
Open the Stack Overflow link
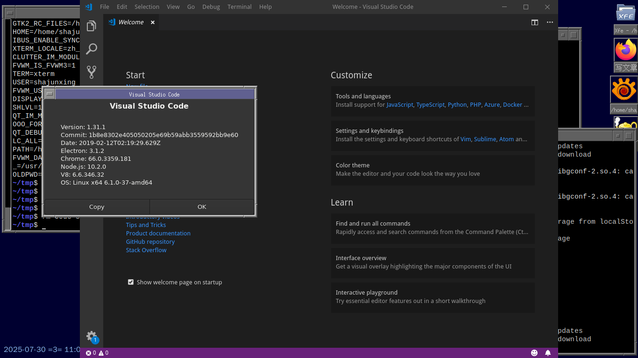tap(146, 250)
